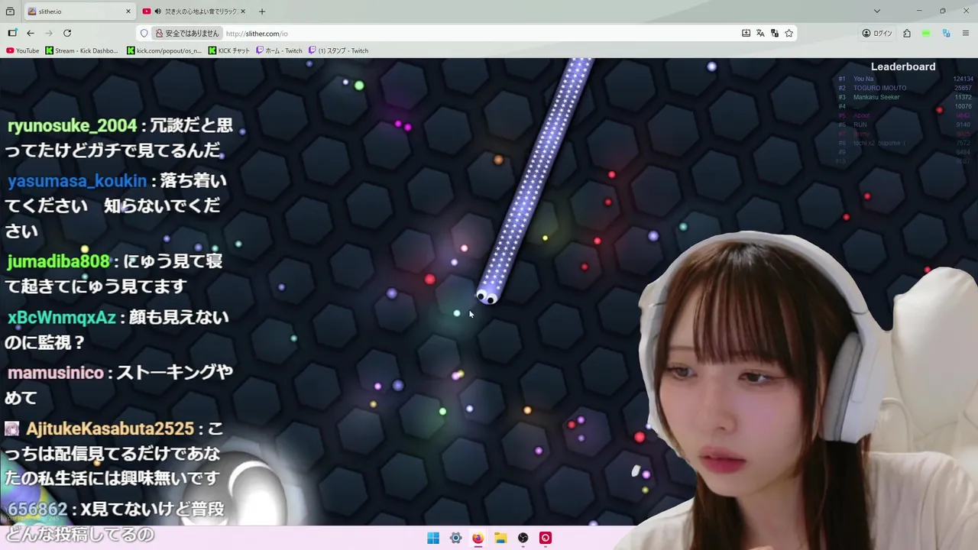Click leaderboard entry Mankasu Seeker
Image resolution: width=978 pixels, height=550 pixels.
tap(876, 97)
